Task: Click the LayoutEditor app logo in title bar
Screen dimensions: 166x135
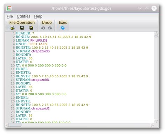Action: 9,8
